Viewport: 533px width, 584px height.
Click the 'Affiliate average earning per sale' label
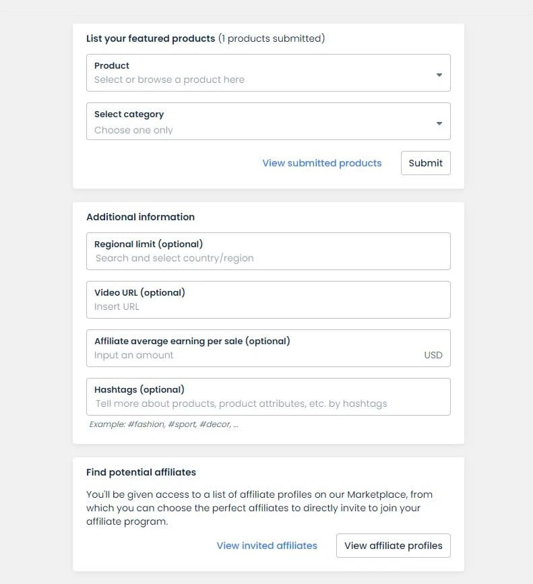click(192, 341)
